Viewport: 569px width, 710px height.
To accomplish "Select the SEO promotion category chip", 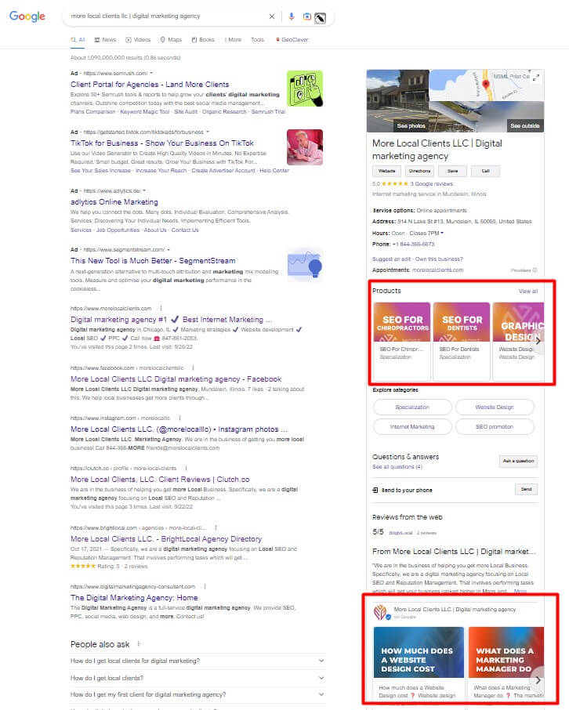I will [x=495, y=426].
